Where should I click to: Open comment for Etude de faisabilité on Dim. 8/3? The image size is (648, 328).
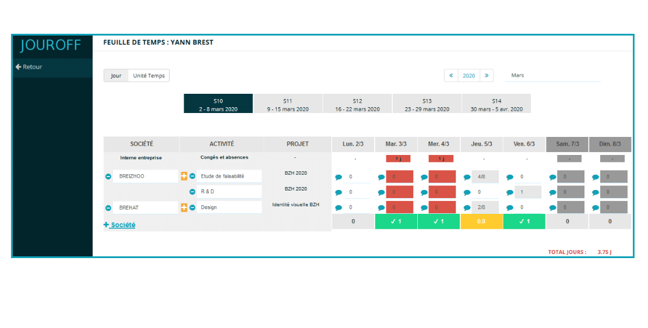coord(595,177)
